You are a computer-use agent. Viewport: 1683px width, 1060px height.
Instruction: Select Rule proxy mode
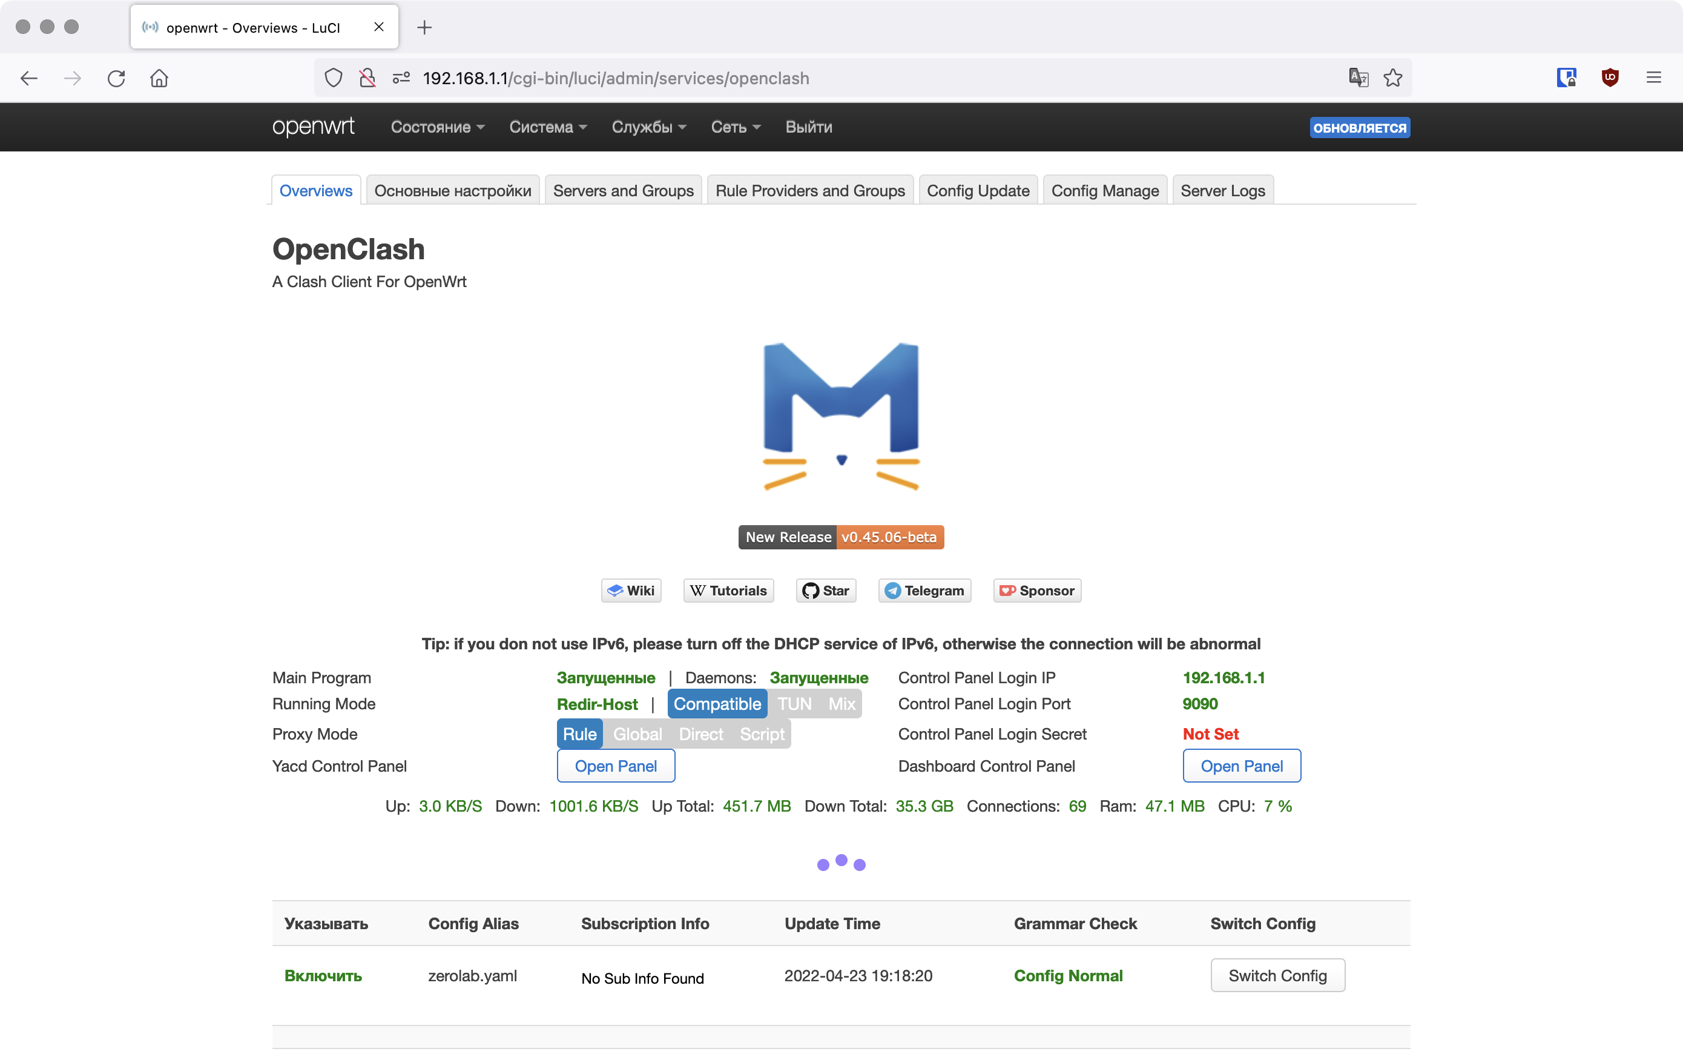point(579,734)
